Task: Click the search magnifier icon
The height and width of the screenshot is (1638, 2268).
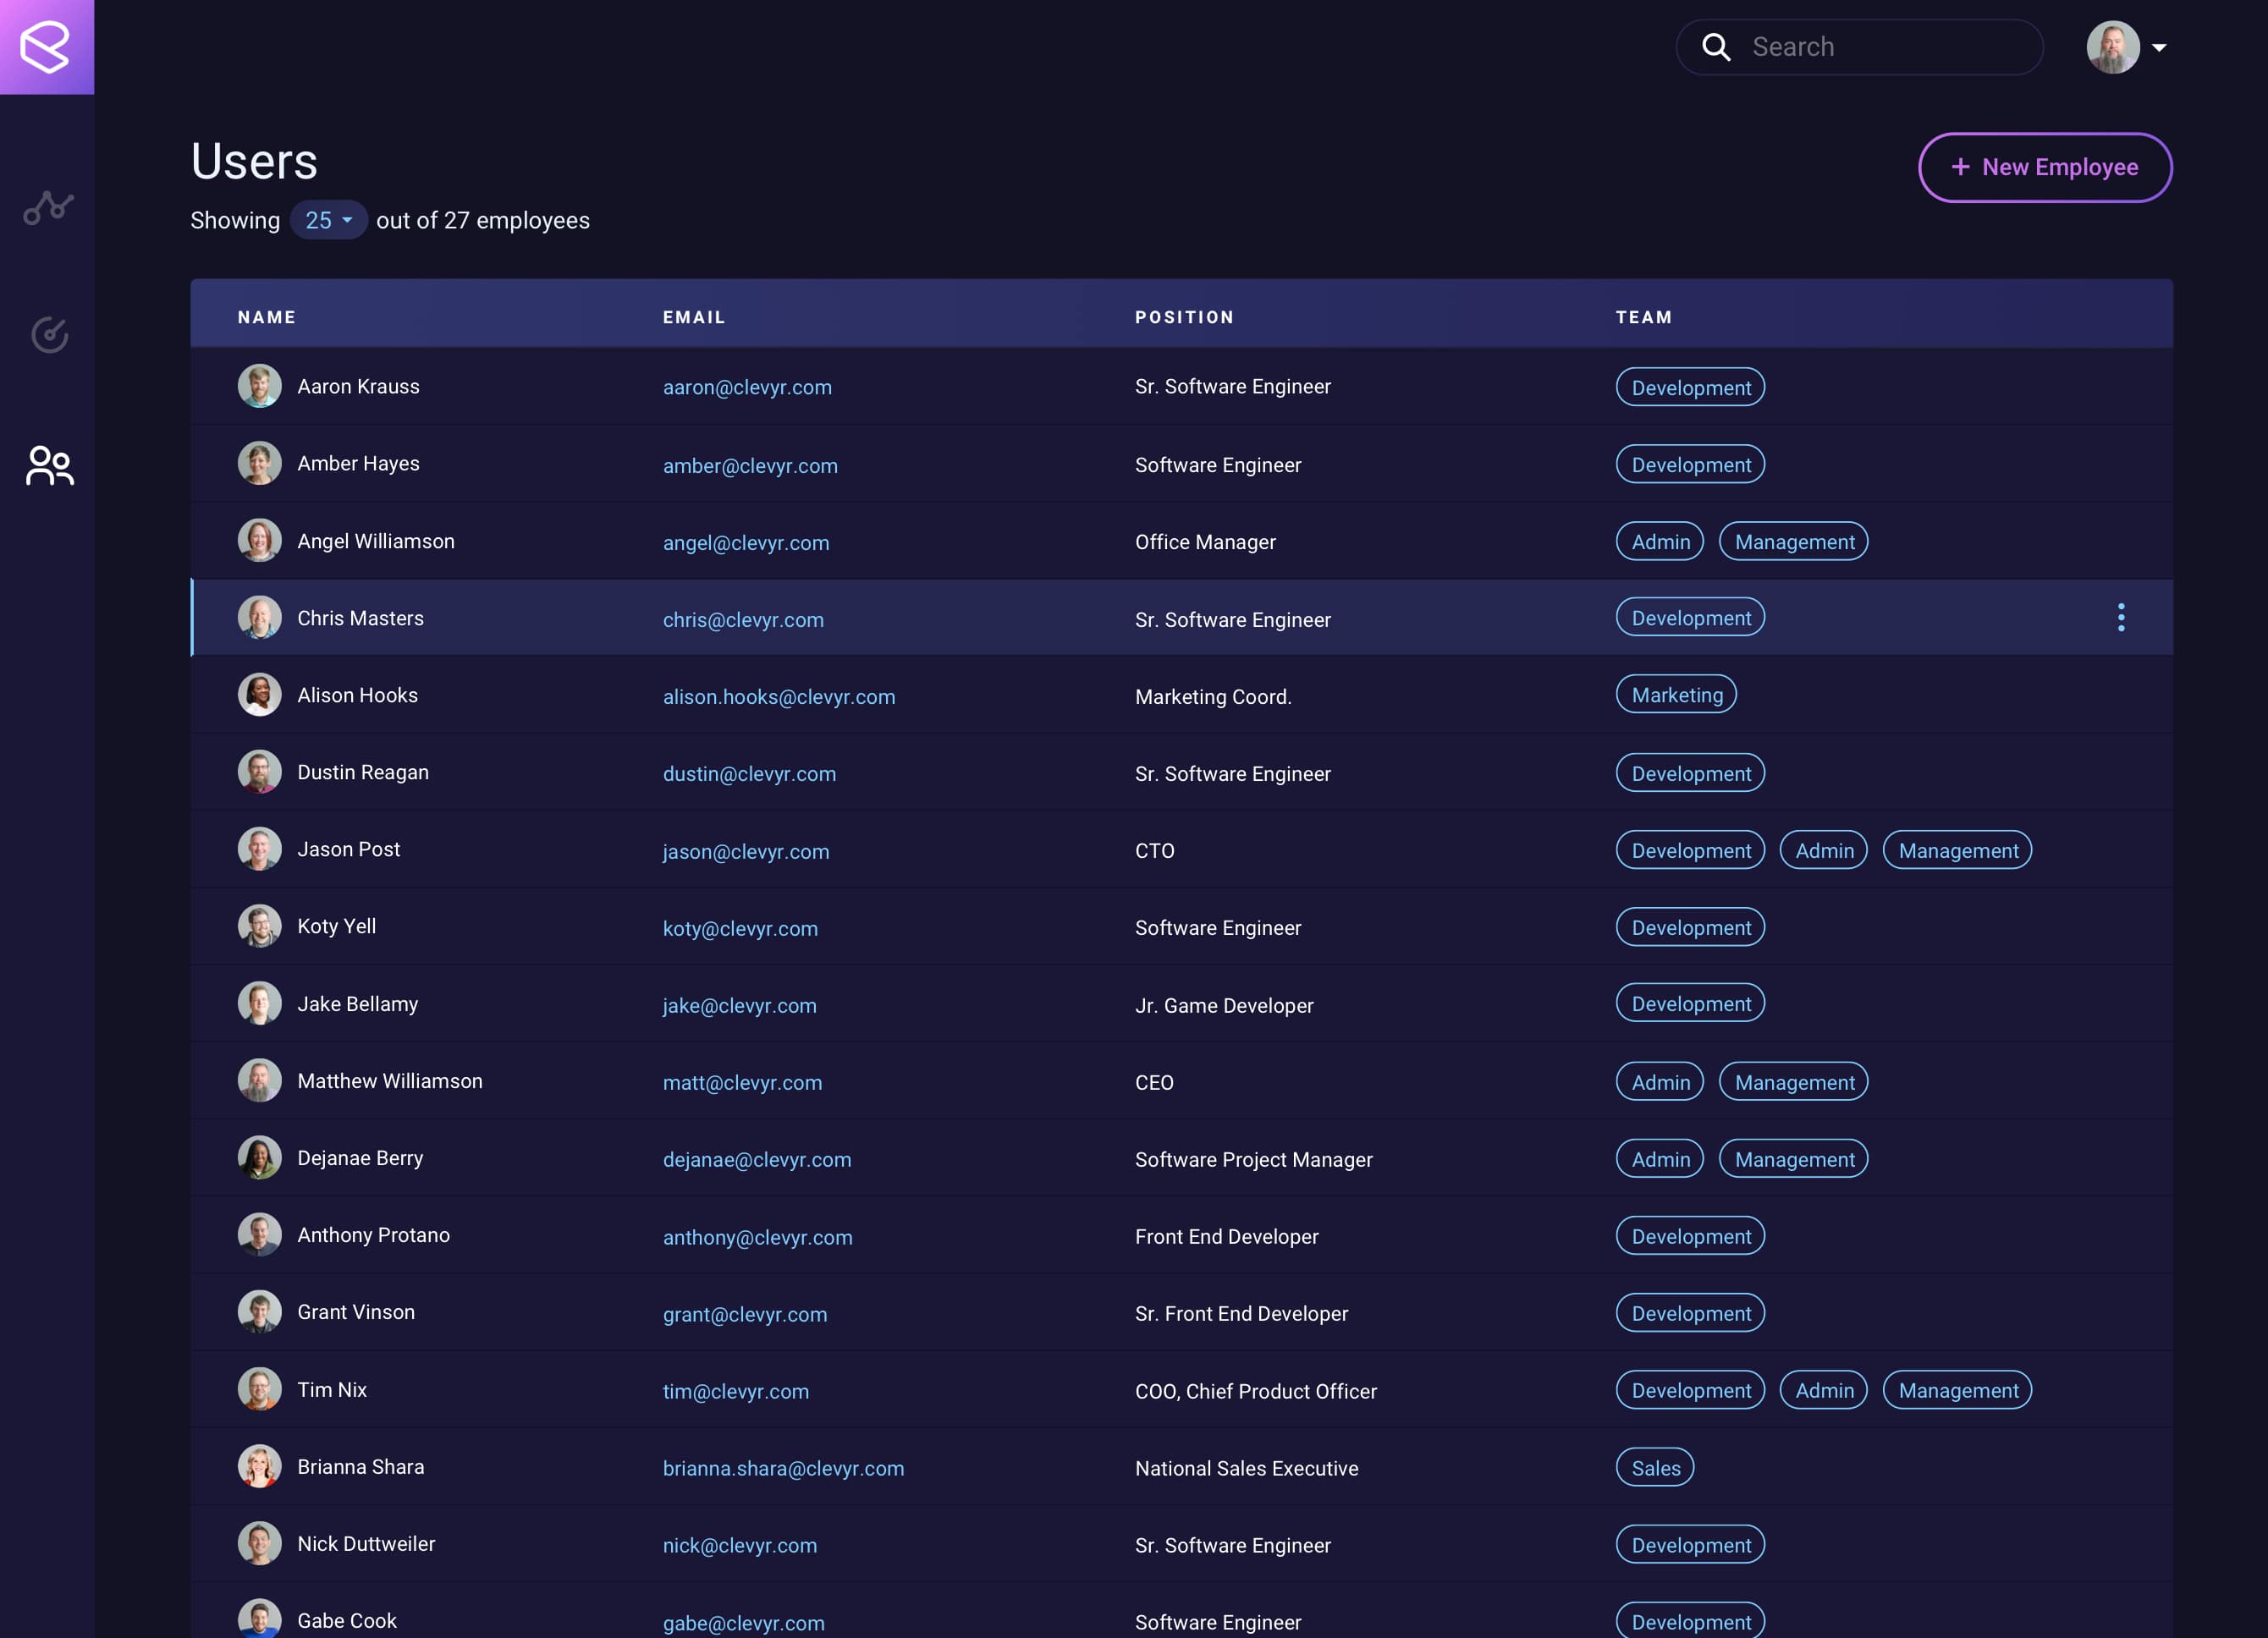Action: tap(1717, 47)
